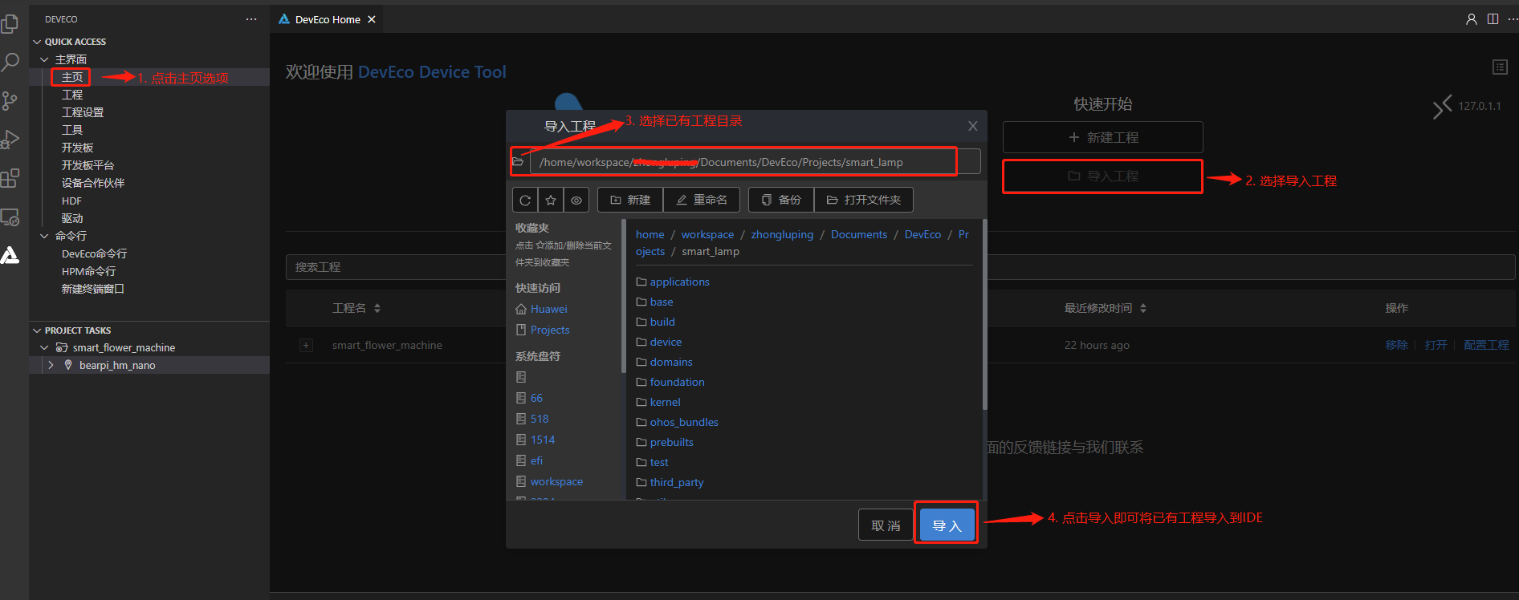Sort by project name column arrows

pyautogui.click(x=377, y=308)
